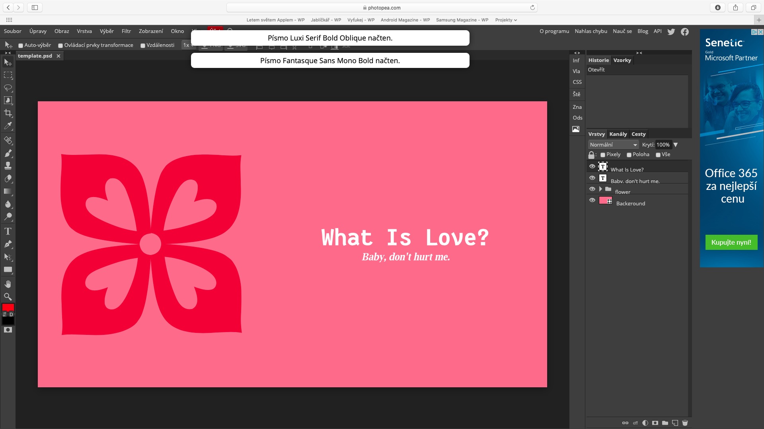This screenshot has height=429, width=764.
Task: Select the Eraser tool
Action: pyautogui.click(x=8, y=178)
